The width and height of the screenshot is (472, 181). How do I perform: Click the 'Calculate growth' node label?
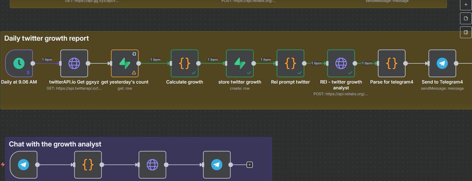tap(184, 82)
